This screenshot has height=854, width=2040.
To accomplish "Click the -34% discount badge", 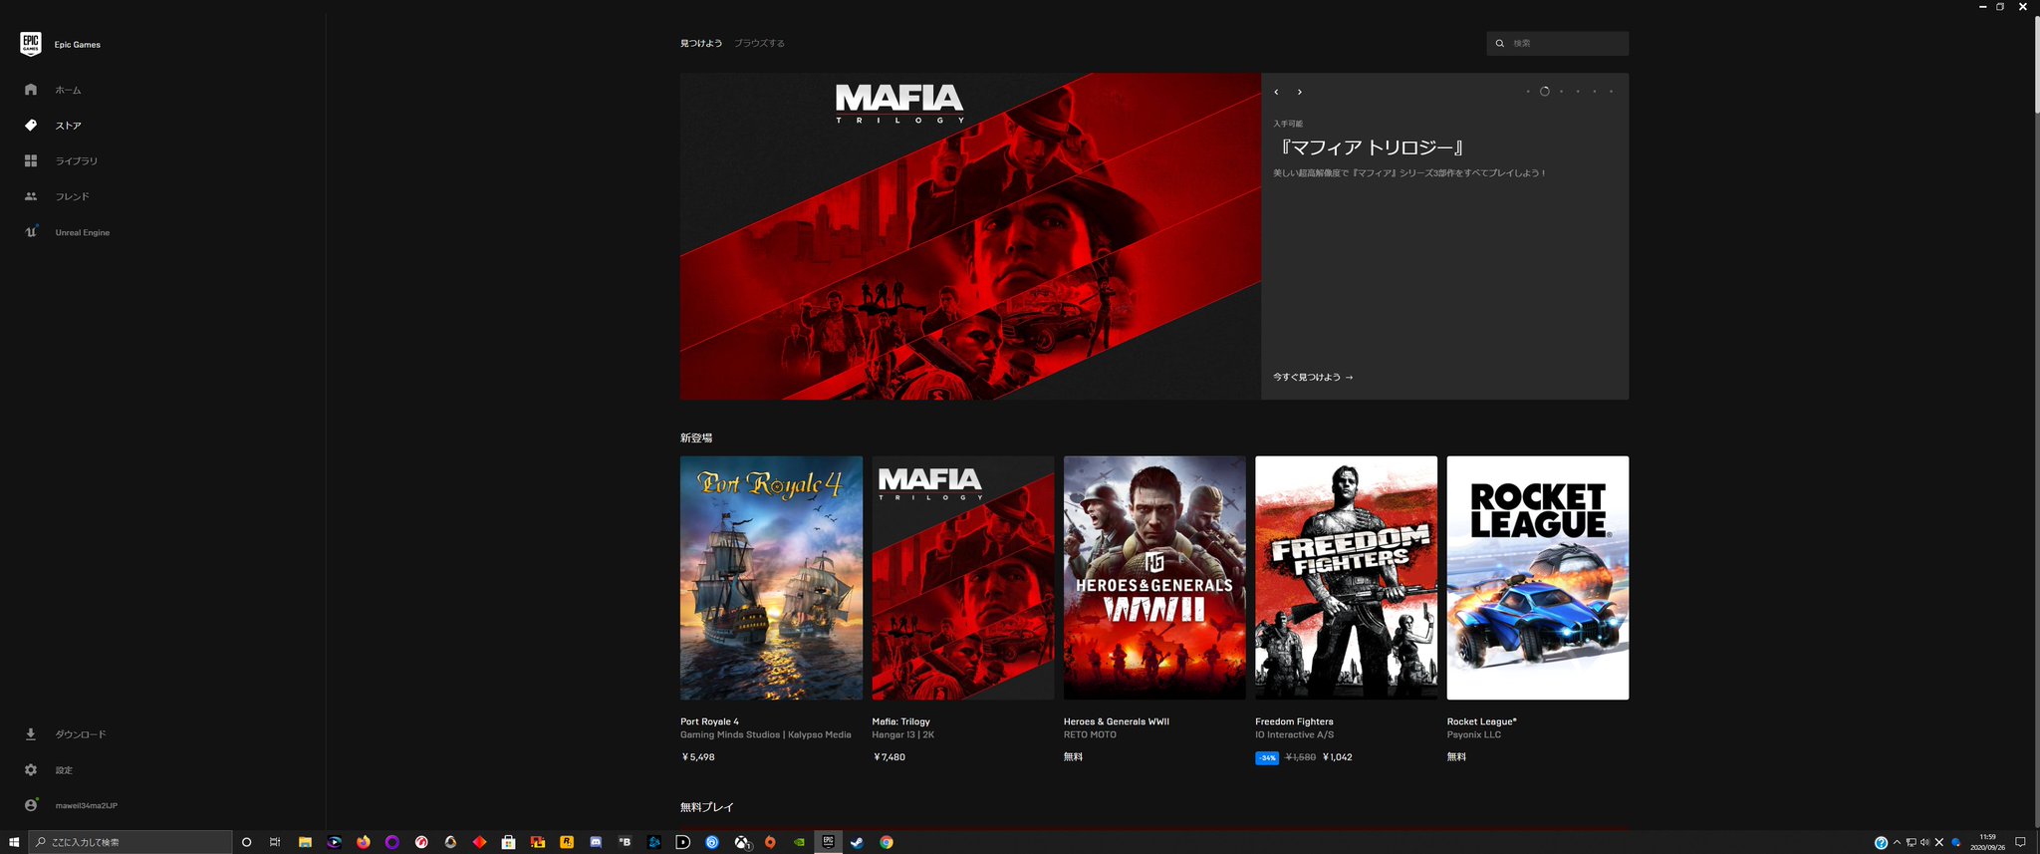I will pyautogui.click(x=1267, y=757).
